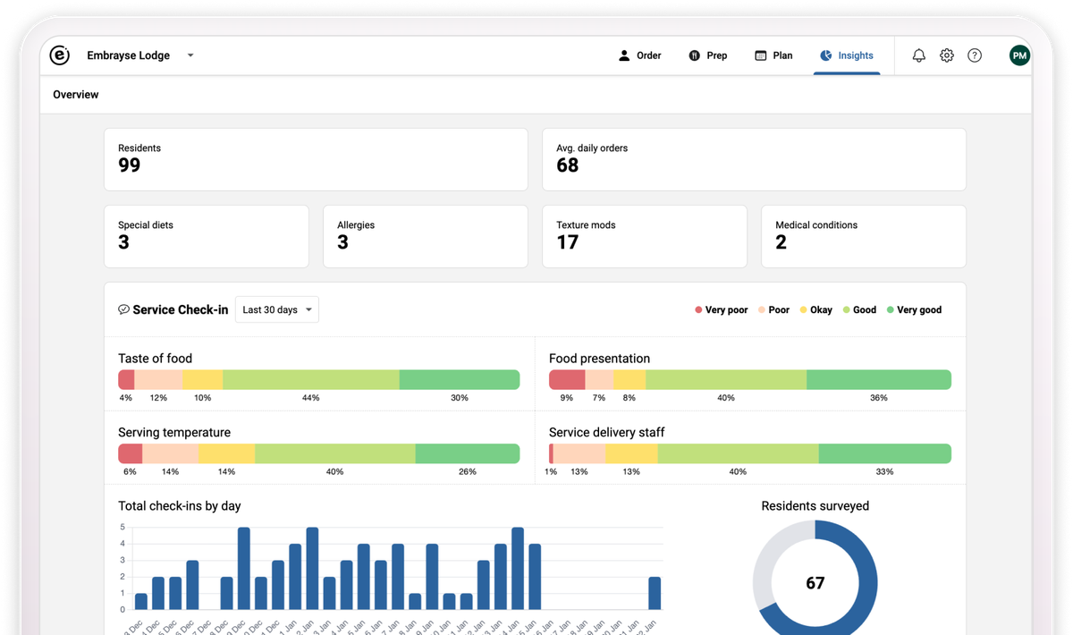Go to the Order tab
1073x635 pixels.
point(639,55)
